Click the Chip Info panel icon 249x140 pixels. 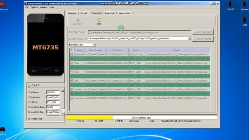pos(29,85)
